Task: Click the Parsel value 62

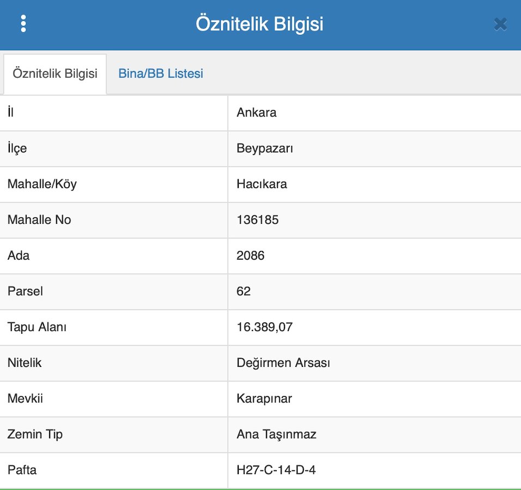Action: coord(244,291)
